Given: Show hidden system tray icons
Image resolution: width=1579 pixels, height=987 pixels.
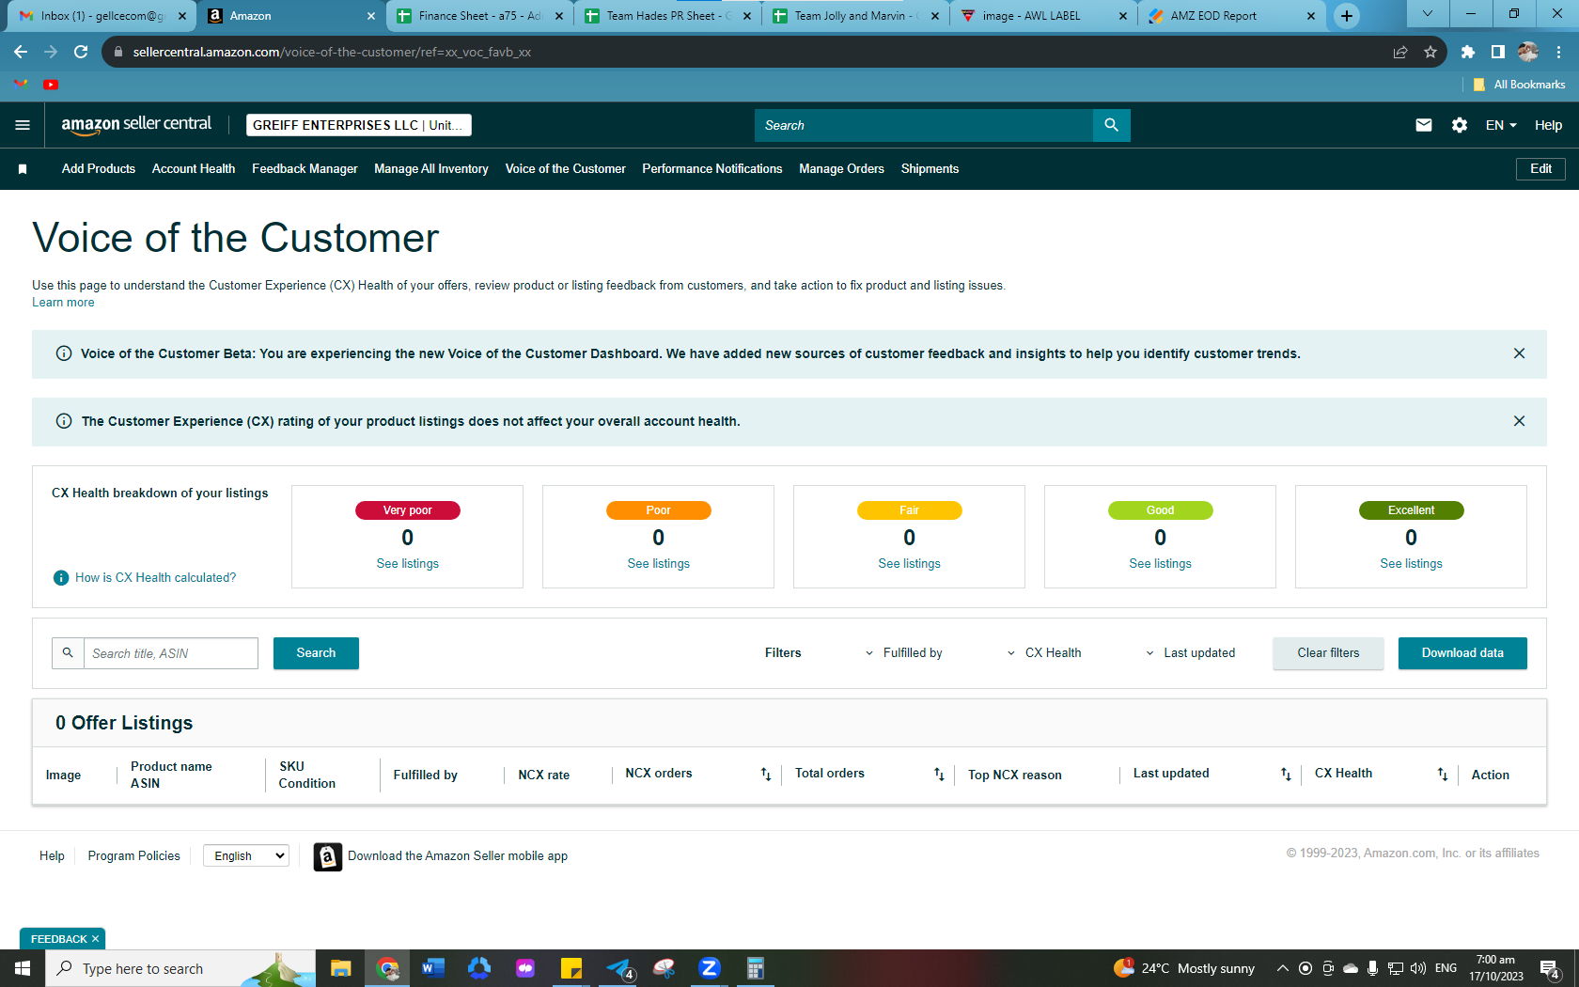Looking at the screenshot, I should (x=1282, y=968).
